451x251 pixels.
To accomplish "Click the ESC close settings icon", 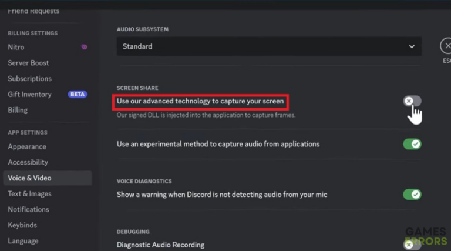I will [x=446, y=46].
